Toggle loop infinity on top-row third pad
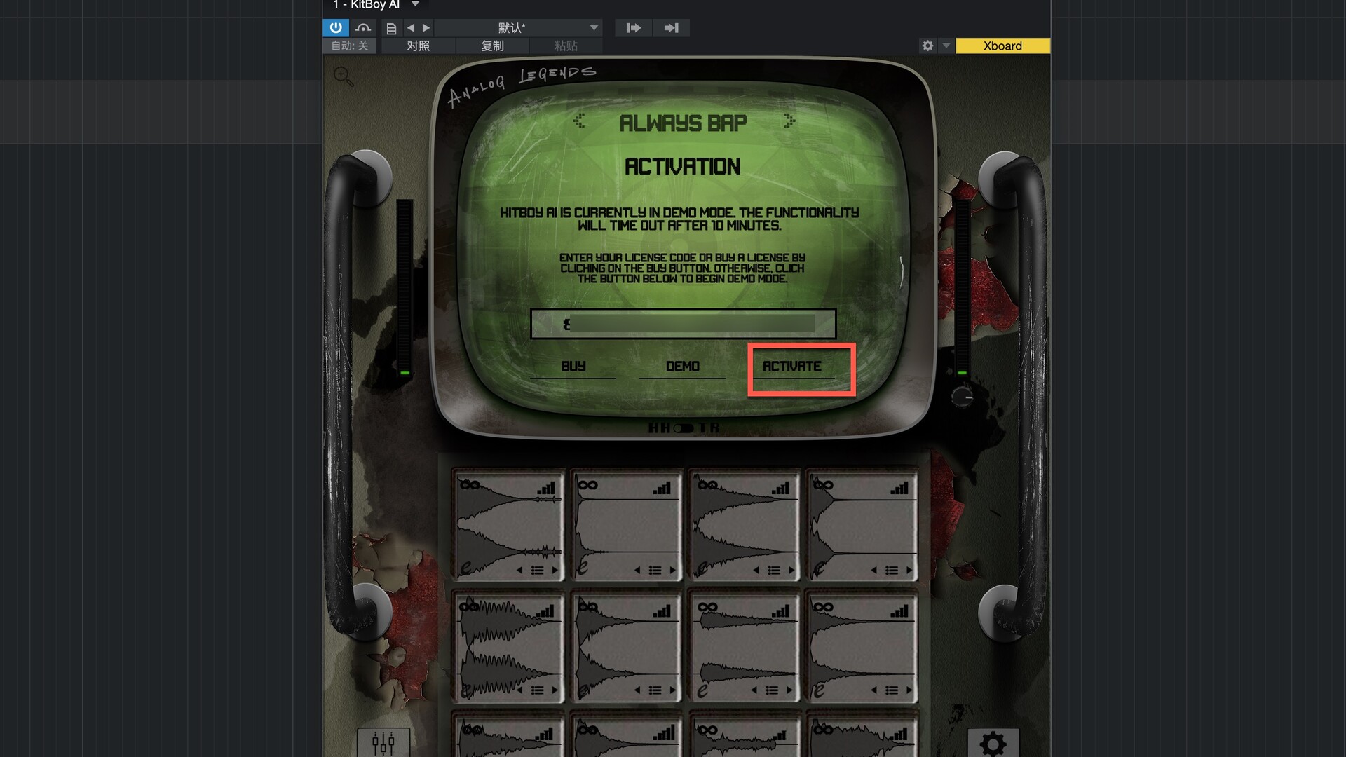Viewport: 1346px width, 757px height. click(x=707, y=485)
